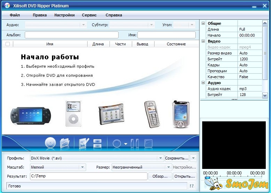
Task: Click the round record/rip toolbar button
Action: click(116, 143)
